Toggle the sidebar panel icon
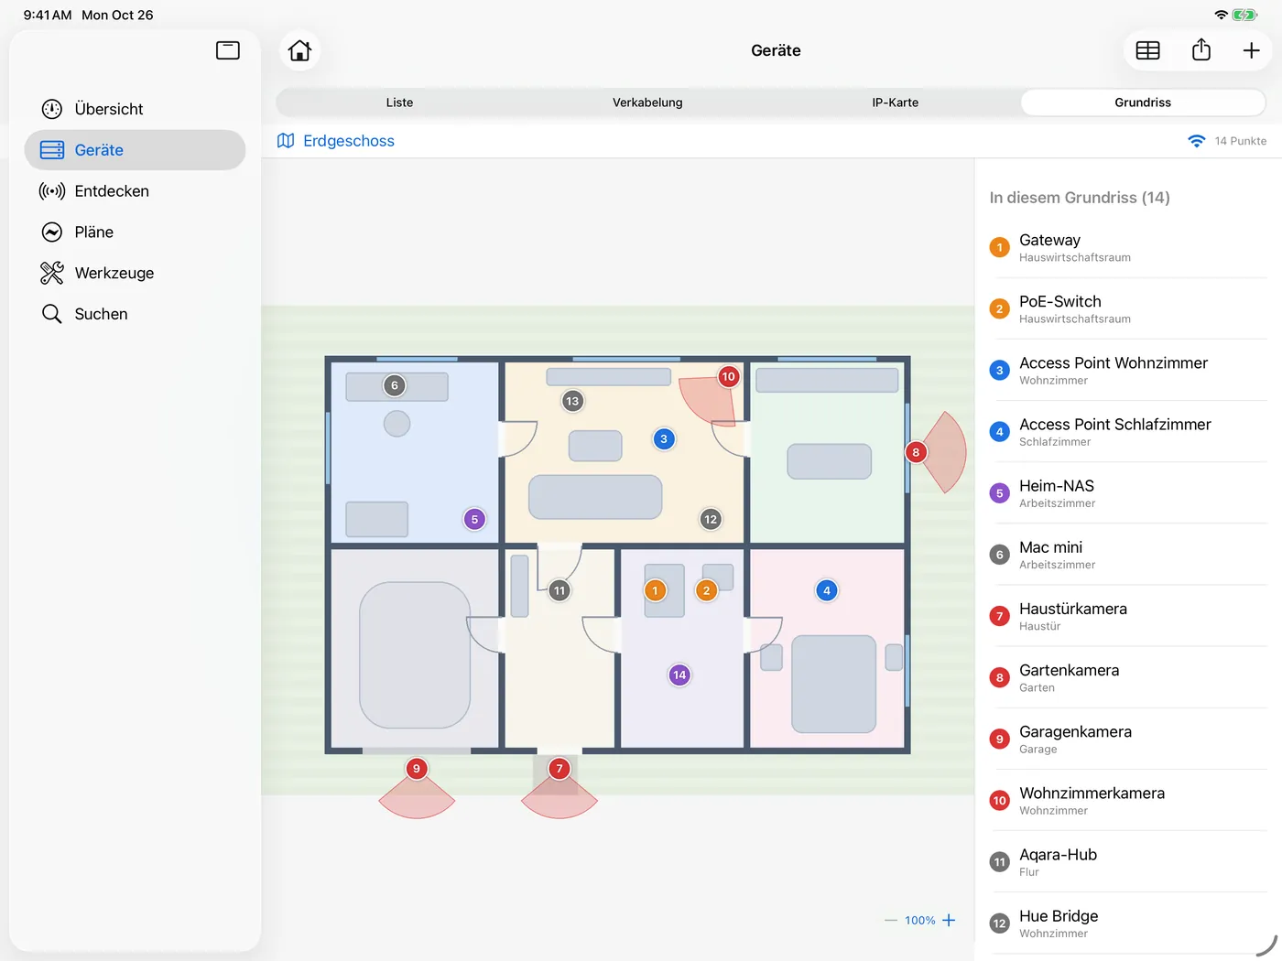The image size is (1282, 961). click(228, 50)
